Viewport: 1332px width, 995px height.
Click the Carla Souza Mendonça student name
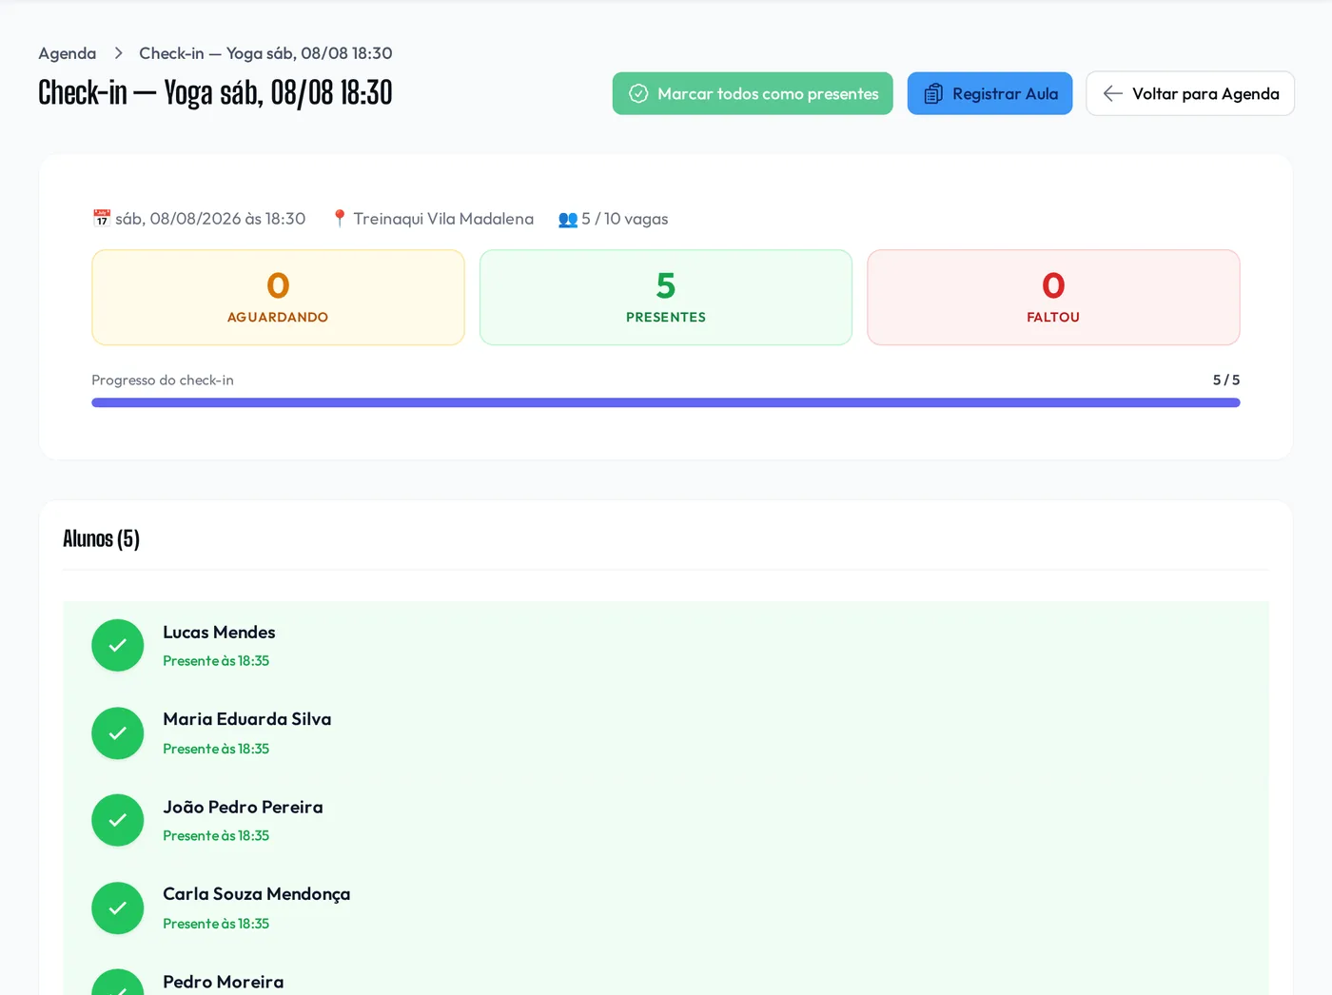point(257,894)
